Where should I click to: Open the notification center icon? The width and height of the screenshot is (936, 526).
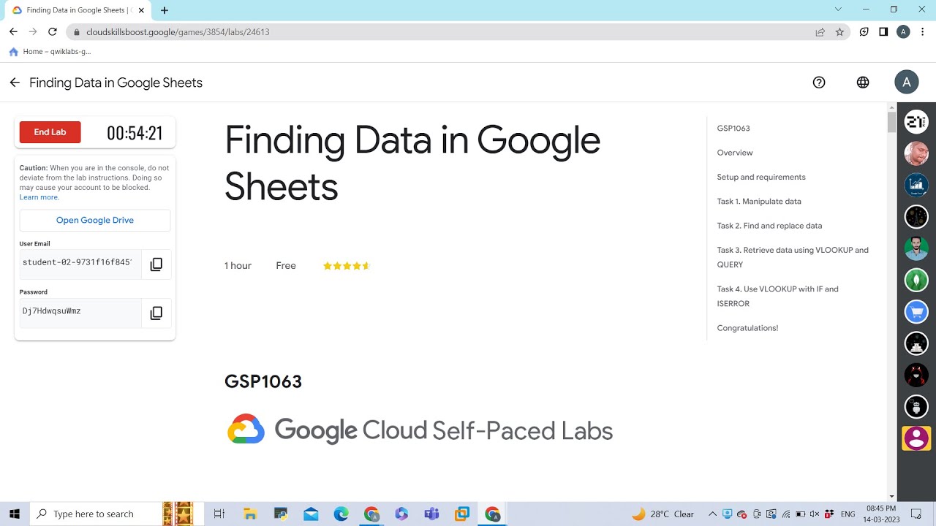click(x=916, y=514)
